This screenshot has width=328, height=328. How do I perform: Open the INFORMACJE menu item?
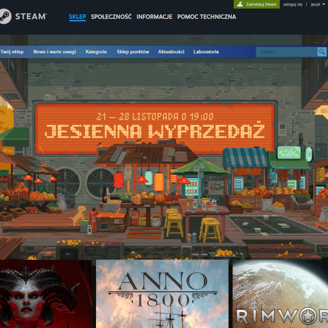click(x=154, y=17)
